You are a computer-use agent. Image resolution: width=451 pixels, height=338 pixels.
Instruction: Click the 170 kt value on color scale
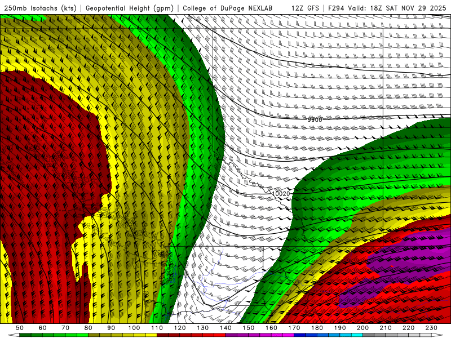pos(294,328)
